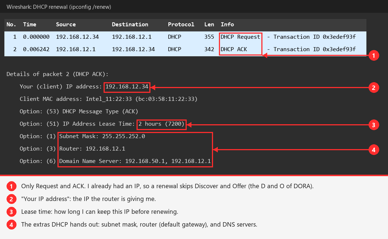Click length 342 in packet 2 row
The height and width of the screenshot is (239, 388).
point(209,49)
